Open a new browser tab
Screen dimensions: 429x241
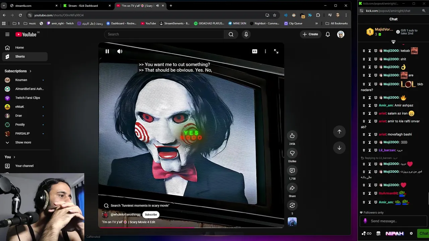(x=171, y=6)
